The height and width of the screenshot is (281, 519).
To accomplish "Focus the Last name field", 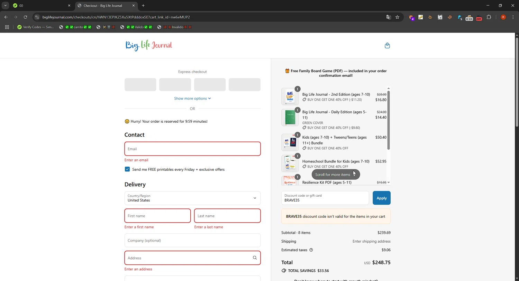I will [227, 216].
